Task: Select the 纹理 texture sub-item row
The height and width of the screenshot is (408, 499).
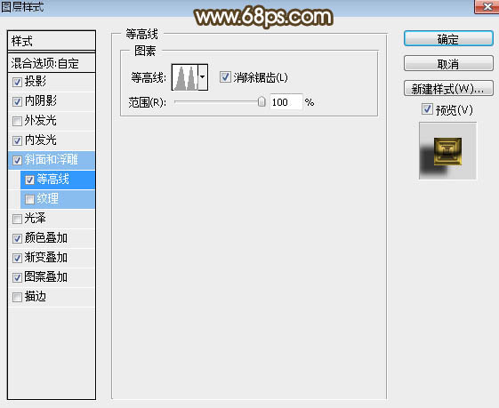Action: 58,199
